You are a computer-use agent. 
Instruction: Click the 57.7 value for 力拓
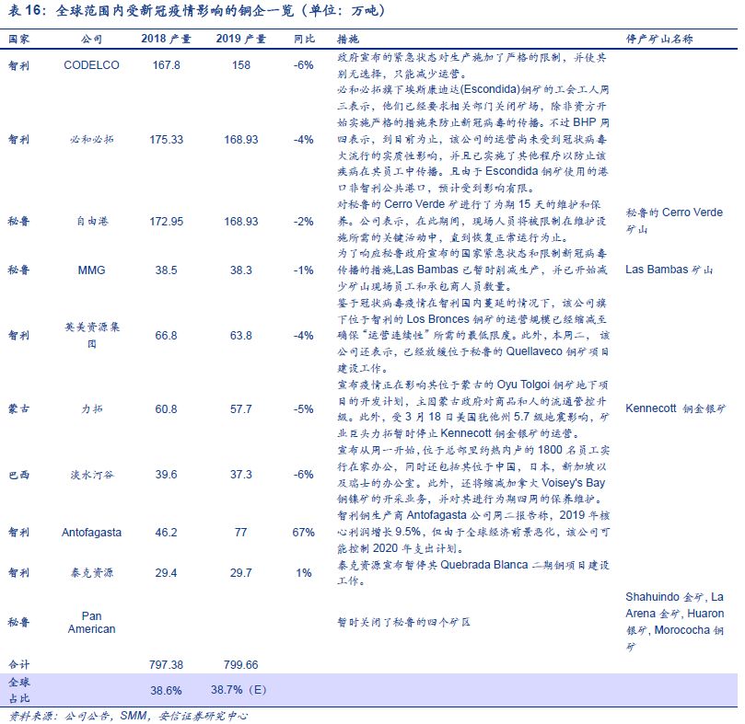[241, 408]
